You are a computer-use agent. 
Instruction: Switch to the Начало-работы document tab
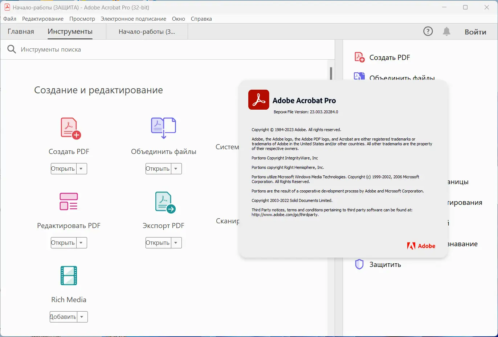pos(147,32)
